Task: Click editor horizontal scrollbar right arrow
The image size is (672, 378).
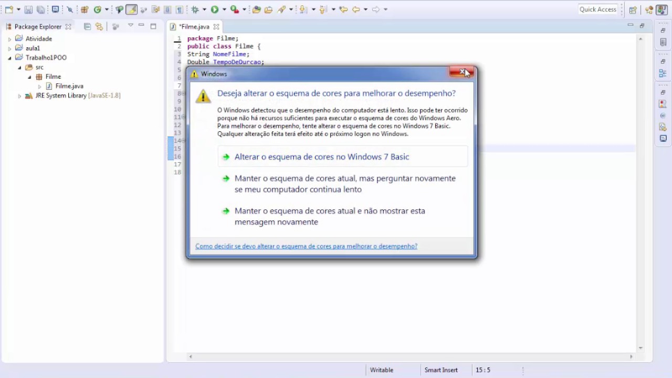Action: coord(632,356)
